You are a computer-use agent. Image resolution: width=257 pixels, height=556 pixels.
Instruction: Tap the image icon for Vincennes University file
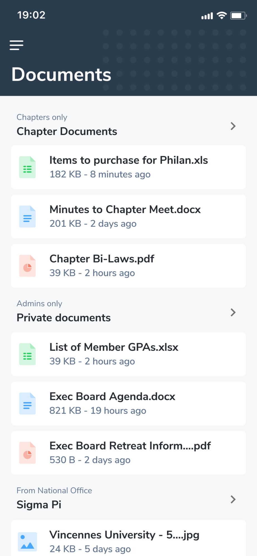(x=27, y=542)
